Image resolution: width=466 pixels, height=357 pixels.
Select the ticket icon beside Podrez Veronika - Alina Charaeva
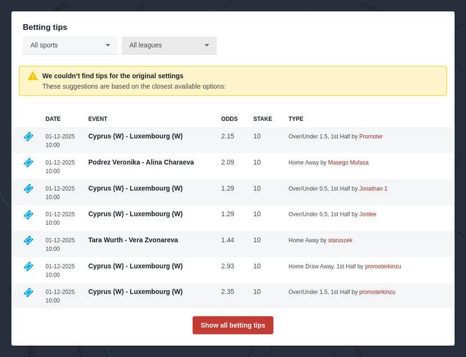pyautogui.click(x=28, y=162)
